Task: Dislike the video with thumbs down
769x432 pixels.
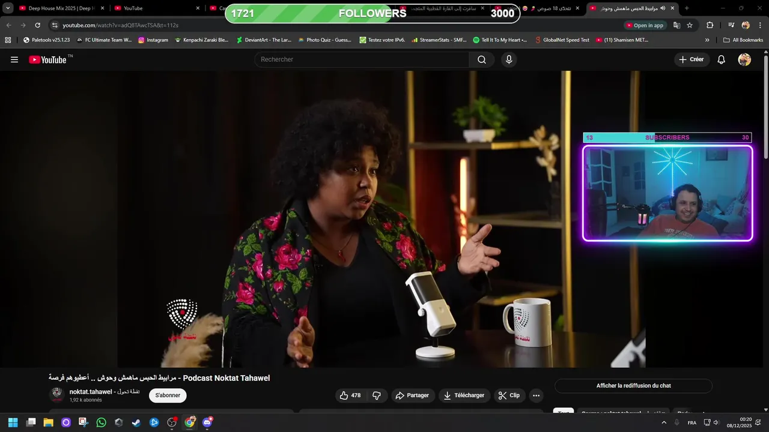Action: pos(377,395)
